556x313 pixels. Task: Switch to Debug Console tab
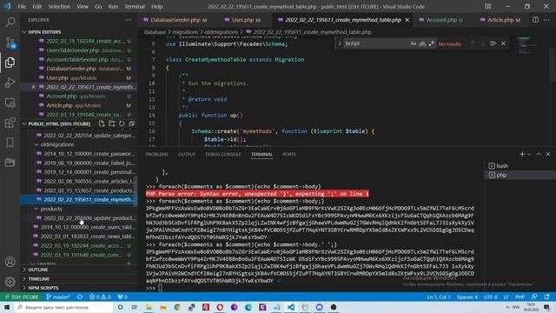[222, 155]
